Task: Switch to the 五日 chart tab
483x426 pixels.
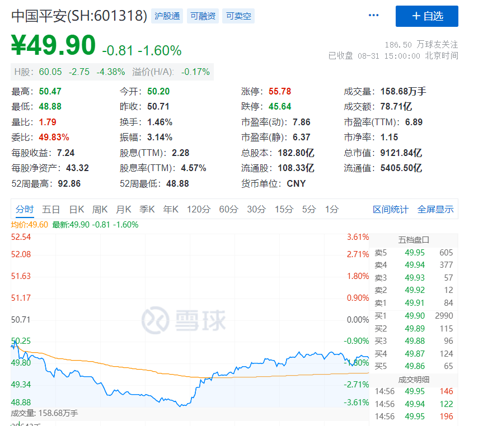Action: pyautogui.click(x=51, y=210)
